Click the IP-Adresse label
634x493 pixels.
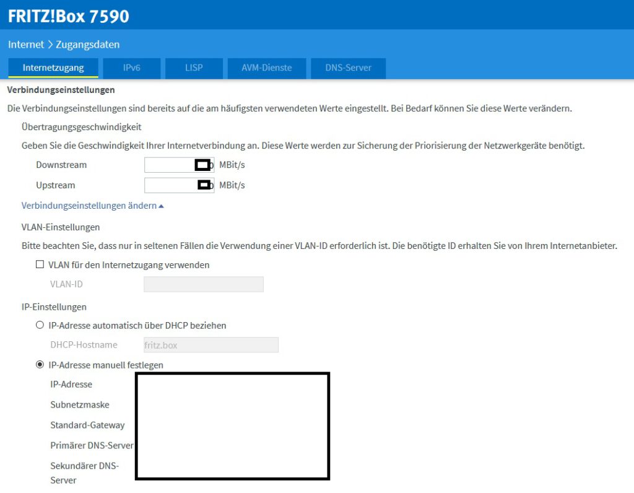pyautogui.click(x=71, y=384)
